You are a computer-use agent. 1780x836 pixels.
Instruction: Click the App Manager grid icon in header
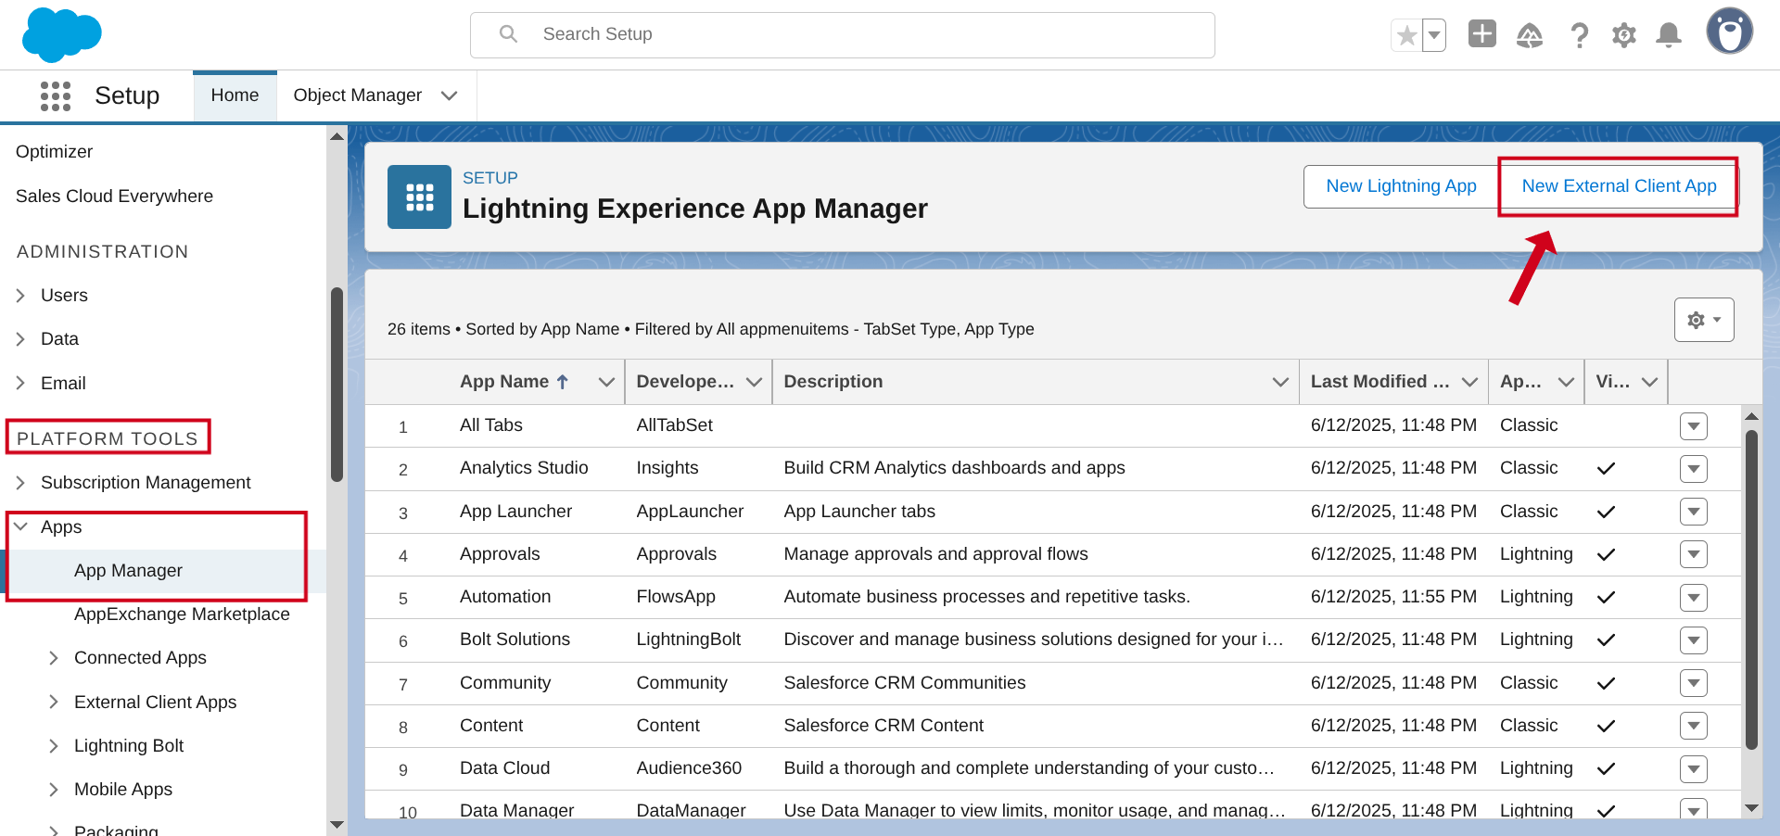(420, 196)
